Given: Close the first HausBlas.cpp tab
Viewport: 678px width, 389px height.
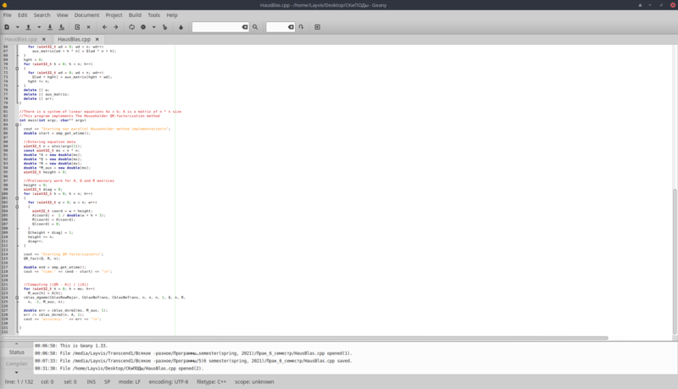Looking at the screenshot, I should pyautogui.click(x=44, y=39).
